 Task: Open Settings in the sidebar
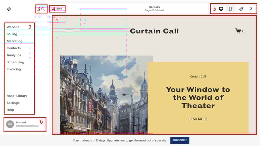pos(13,103)
